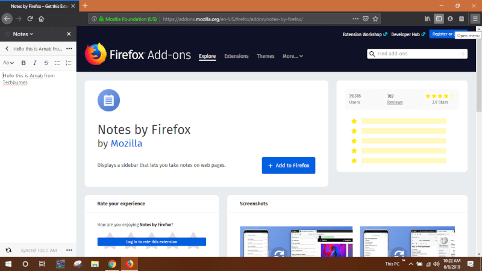Open Cortana search circle on taskbar

pos(25,264)
